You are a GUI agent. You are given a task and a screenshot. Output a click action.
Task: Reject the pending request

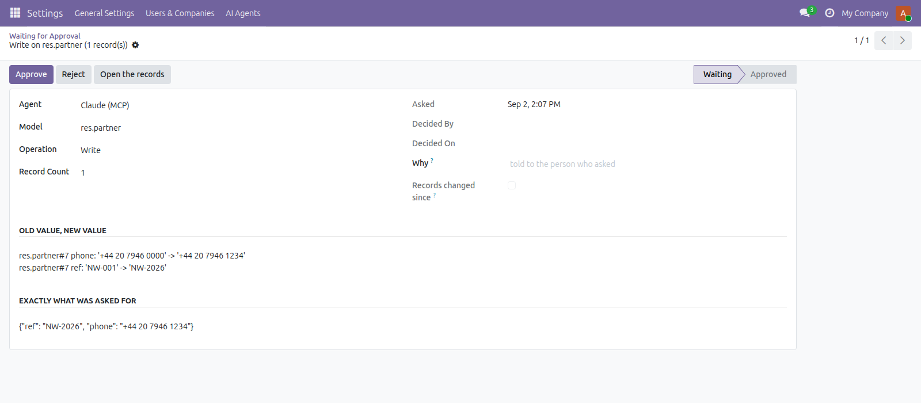(73, 74)
